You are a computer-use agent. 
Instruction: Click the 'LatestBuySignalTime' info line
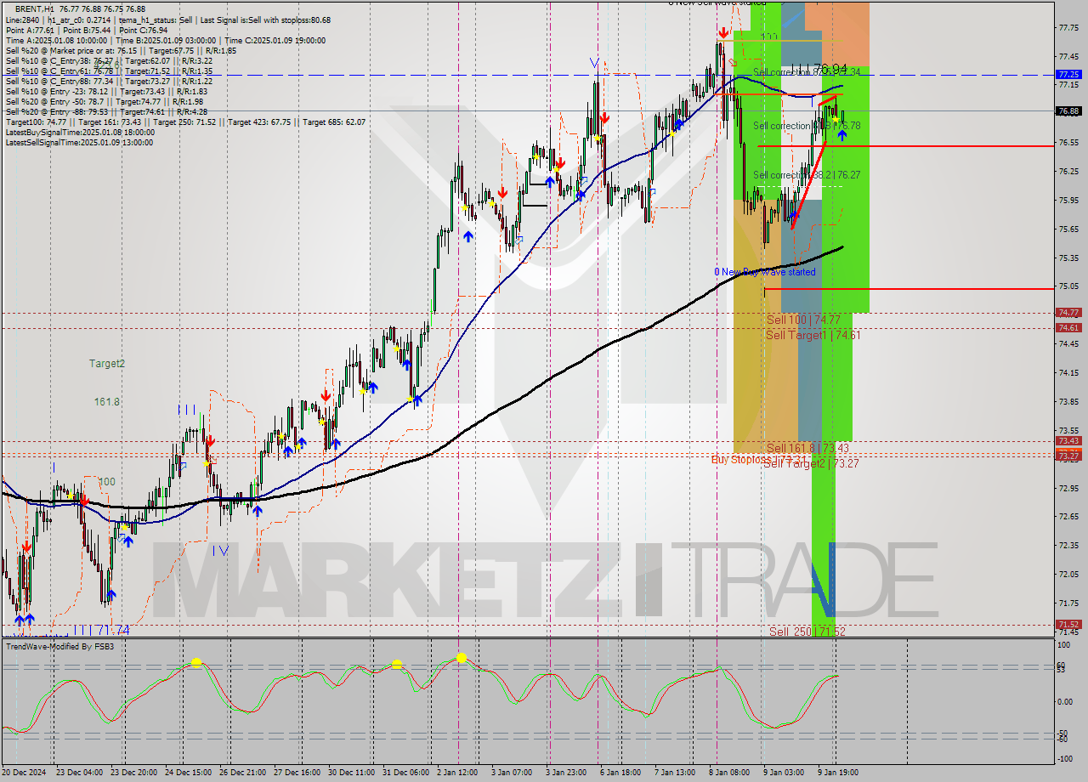click(x=80, y=133)
